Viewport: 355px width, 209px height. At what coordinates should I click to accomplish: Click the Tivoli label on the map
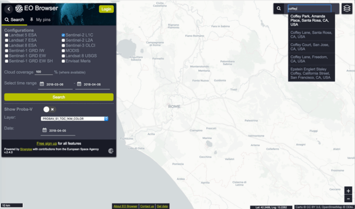point(234,90)
